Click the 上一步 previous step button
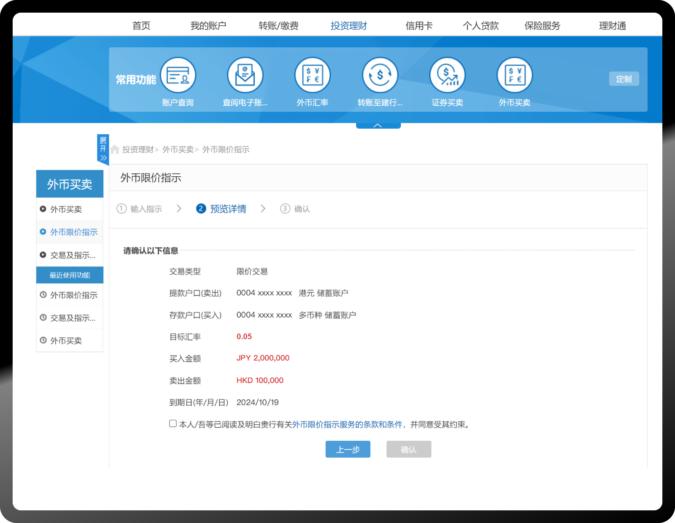This screenshot has width=675, height=523. pyautogui.click(x=348, y=449)
